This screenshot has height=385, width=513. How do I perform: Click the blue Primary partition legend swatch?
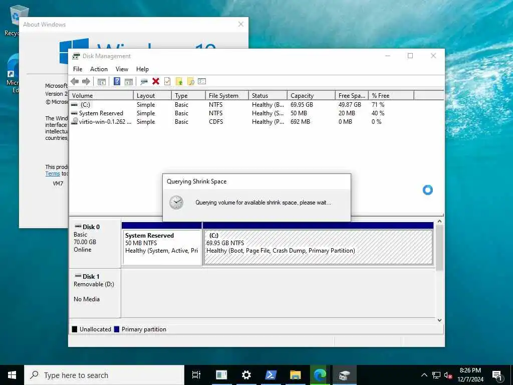(x=116, y=329)
